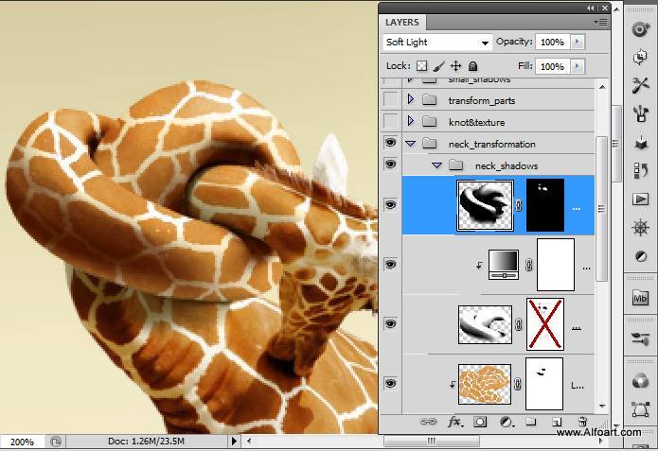Click the 200% zoom level field
The width and height of the screenshot is (658, 451).
(23, 442)
